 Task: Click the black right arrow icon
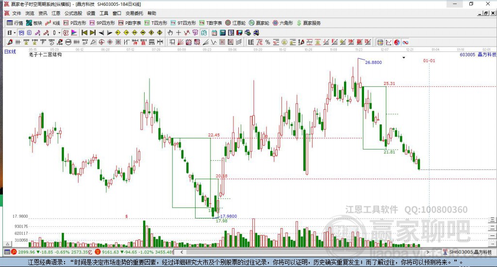[x=109, y=33]
